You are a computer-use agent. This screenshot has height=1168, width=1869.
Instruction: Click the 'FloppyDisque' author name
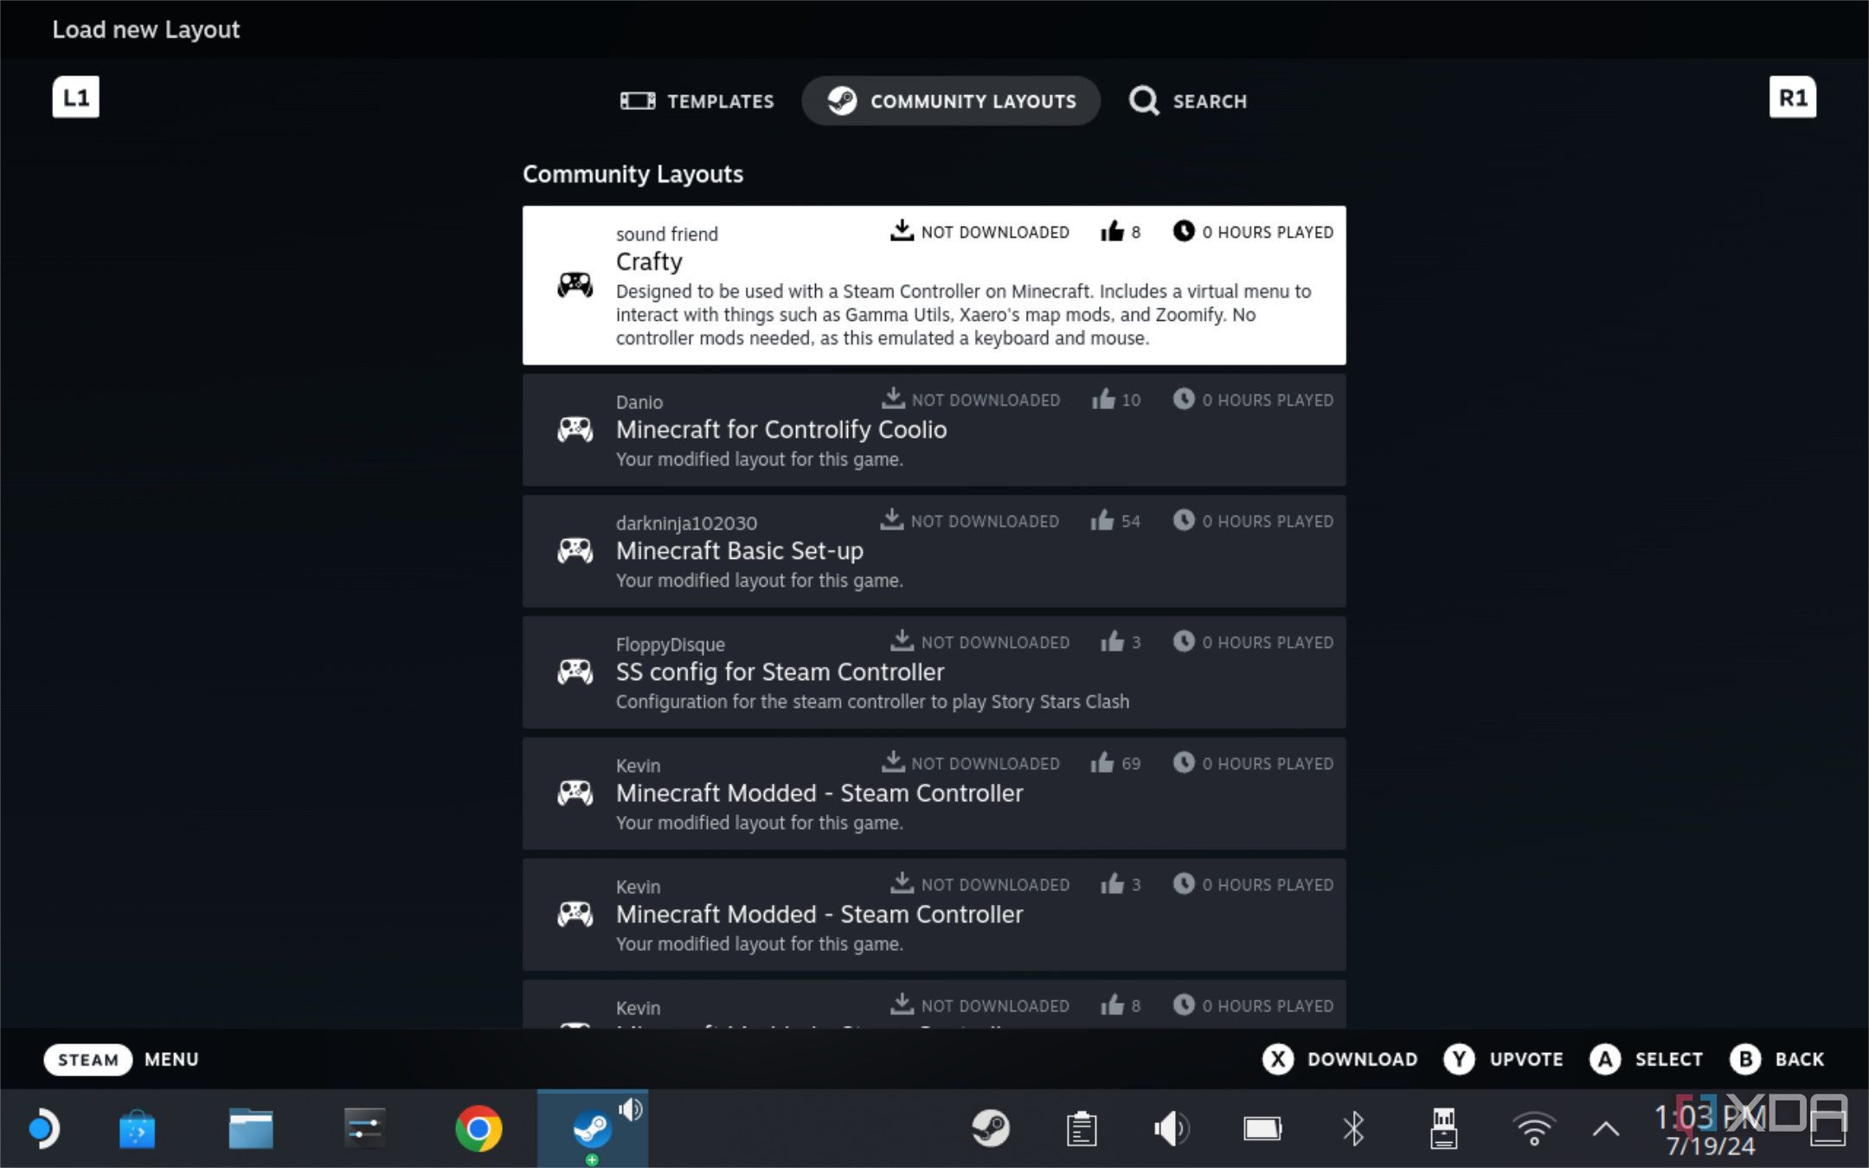pos(670,645)
